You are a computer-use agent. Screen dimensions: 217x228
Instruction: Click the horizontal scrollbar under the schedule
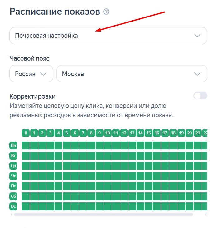104,215
